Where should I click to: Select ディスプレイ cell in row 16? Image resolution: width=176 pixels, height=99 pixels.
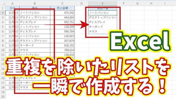[35, 78]
